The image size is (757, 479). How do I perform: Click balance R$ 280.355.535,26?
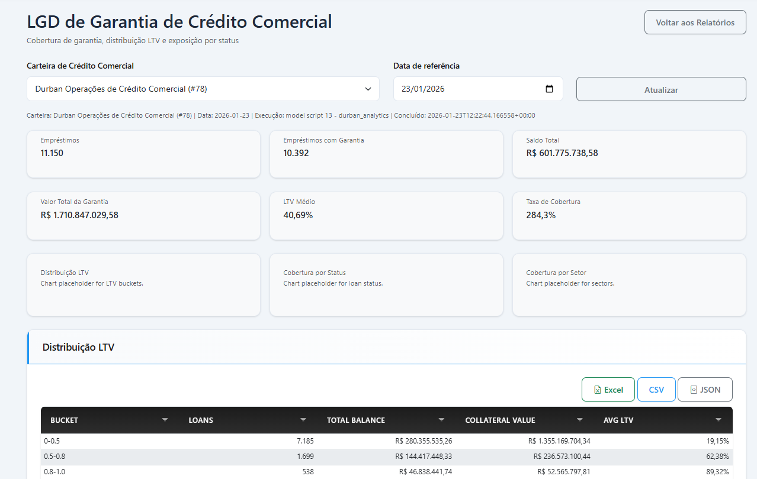(x=424, y=441)
